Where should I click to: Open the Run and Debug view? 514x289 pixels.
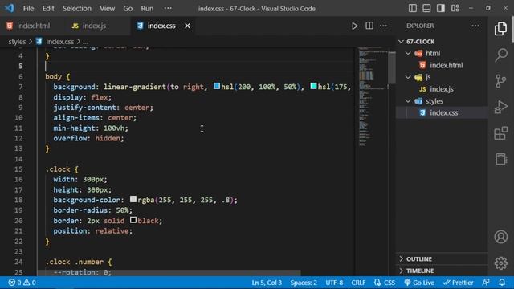[x=500, y=107]
